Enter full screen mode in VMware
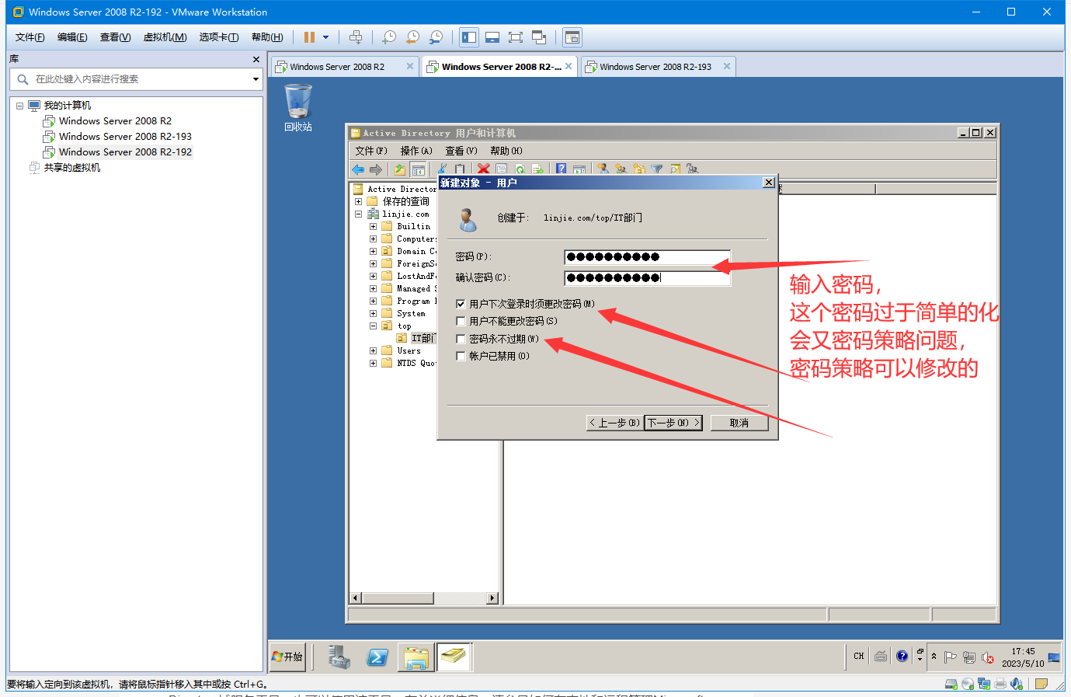The height and width of the screenshot is (697, 1071). tap(516, 37)
